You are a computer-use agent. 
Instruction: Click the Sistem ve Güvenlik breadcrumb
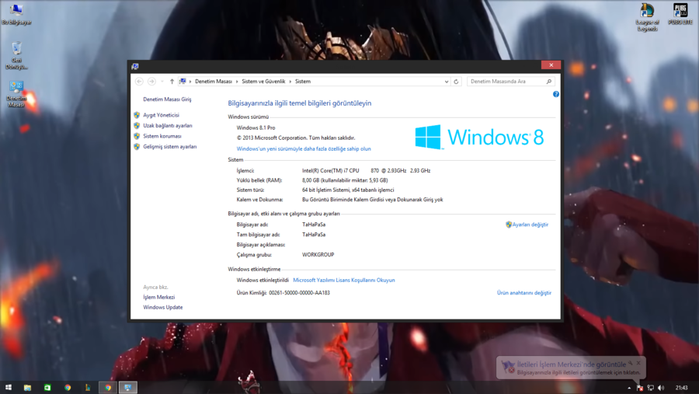[263, 82]
